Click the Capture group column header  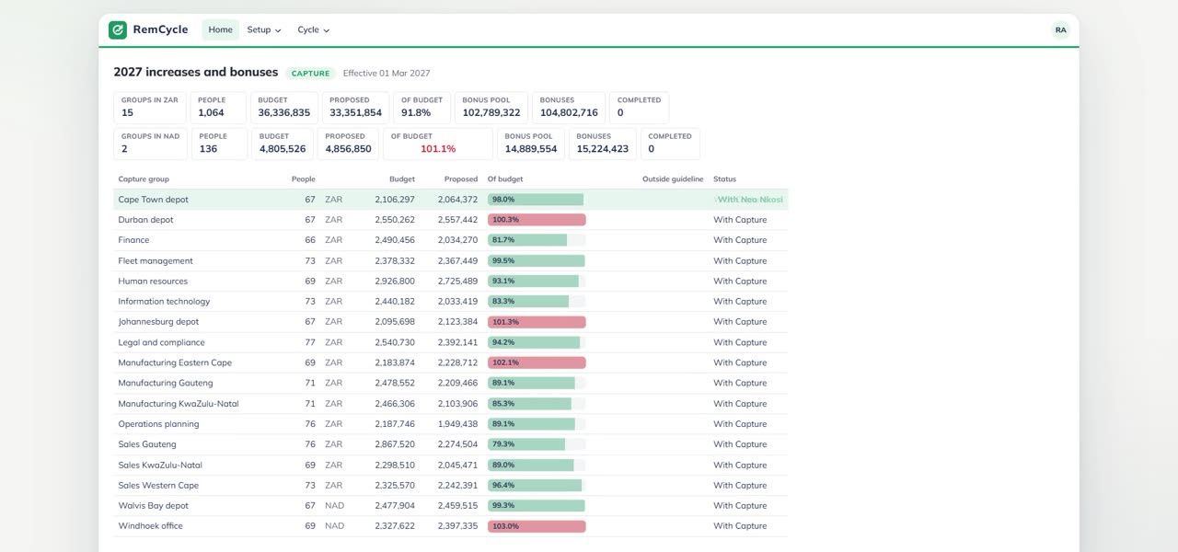pyautogui.click(x=144, y=179)
